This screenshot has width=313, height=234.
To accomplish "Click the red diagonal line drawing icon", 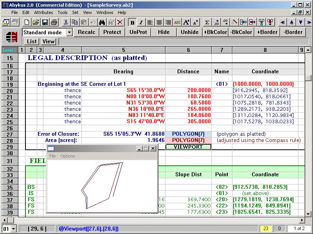I will 234,22.
